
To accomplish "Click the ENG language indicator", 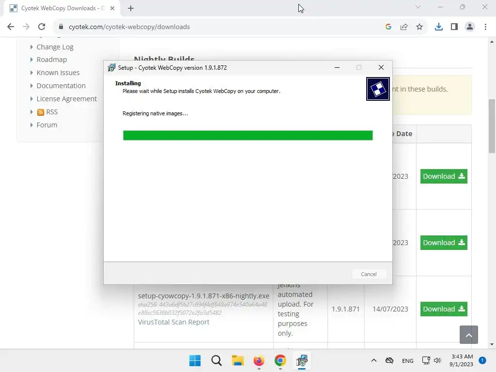I will click(x=407, y=360).
